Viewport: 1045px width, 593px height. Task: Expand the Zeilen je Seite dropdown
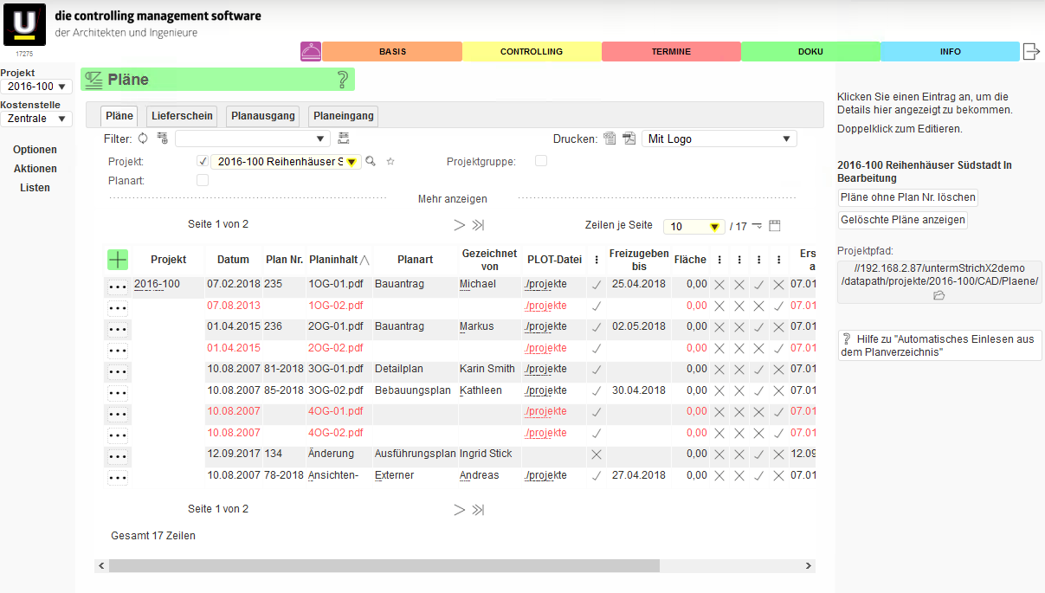695,227
